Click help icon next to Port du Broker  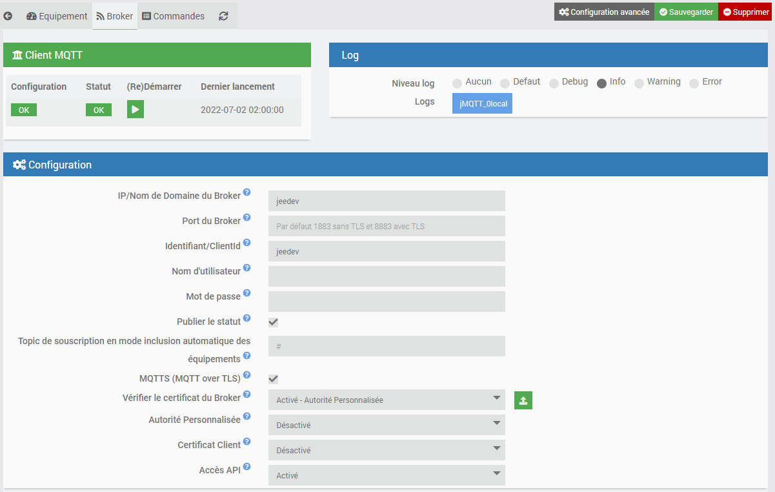(x=247, y=218)
